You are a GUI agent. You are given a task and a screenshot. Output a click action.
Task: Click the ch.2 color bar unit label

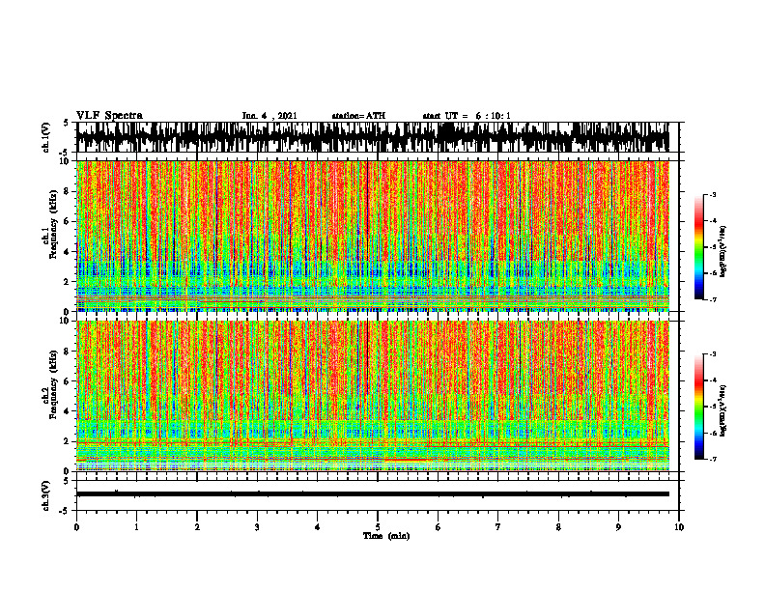[723, 410]
